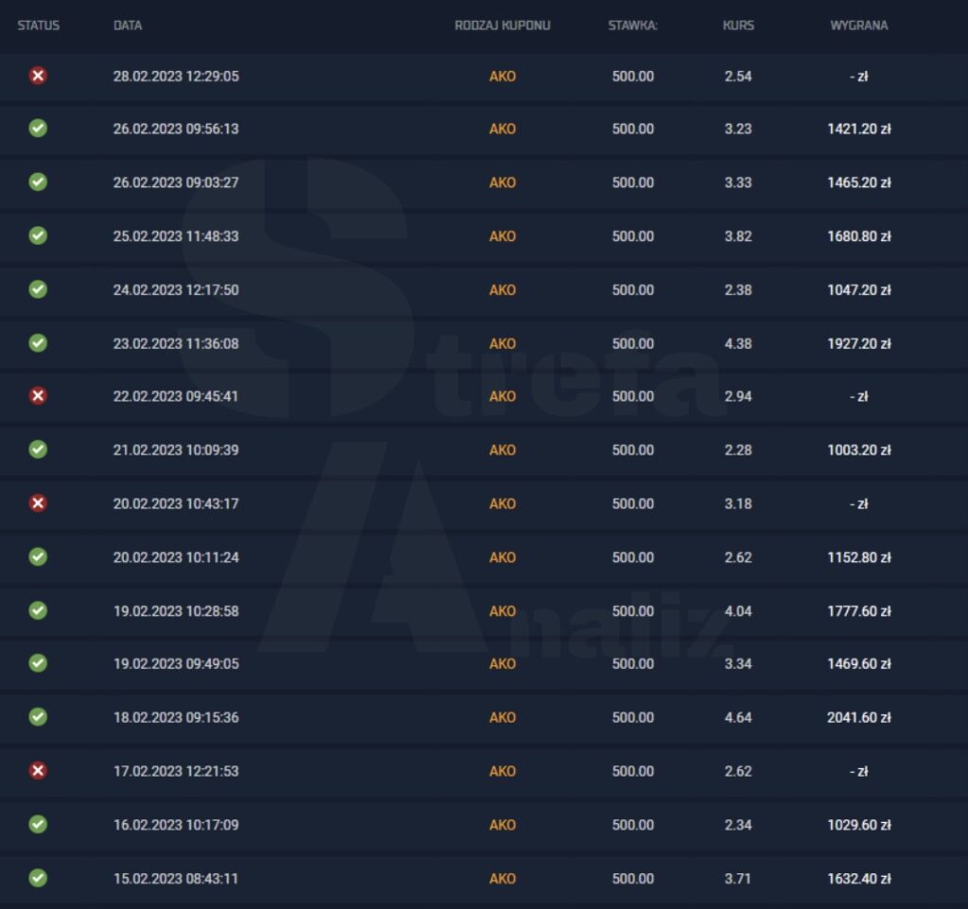Click the 1029.60 zł winnings value
Screen dimensions: 968x909
858,825
